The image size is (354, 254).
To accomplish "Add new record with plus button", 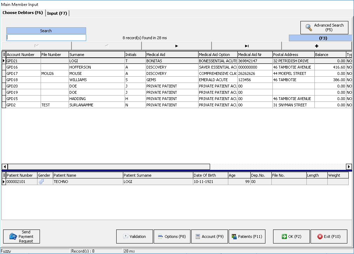I will click(x=317, y=46).
